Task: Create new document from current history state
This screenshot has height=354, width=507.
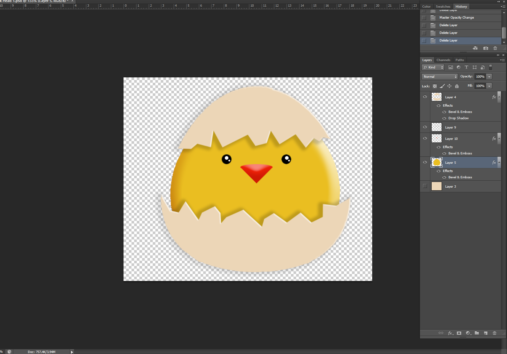Action: point(475,48)
